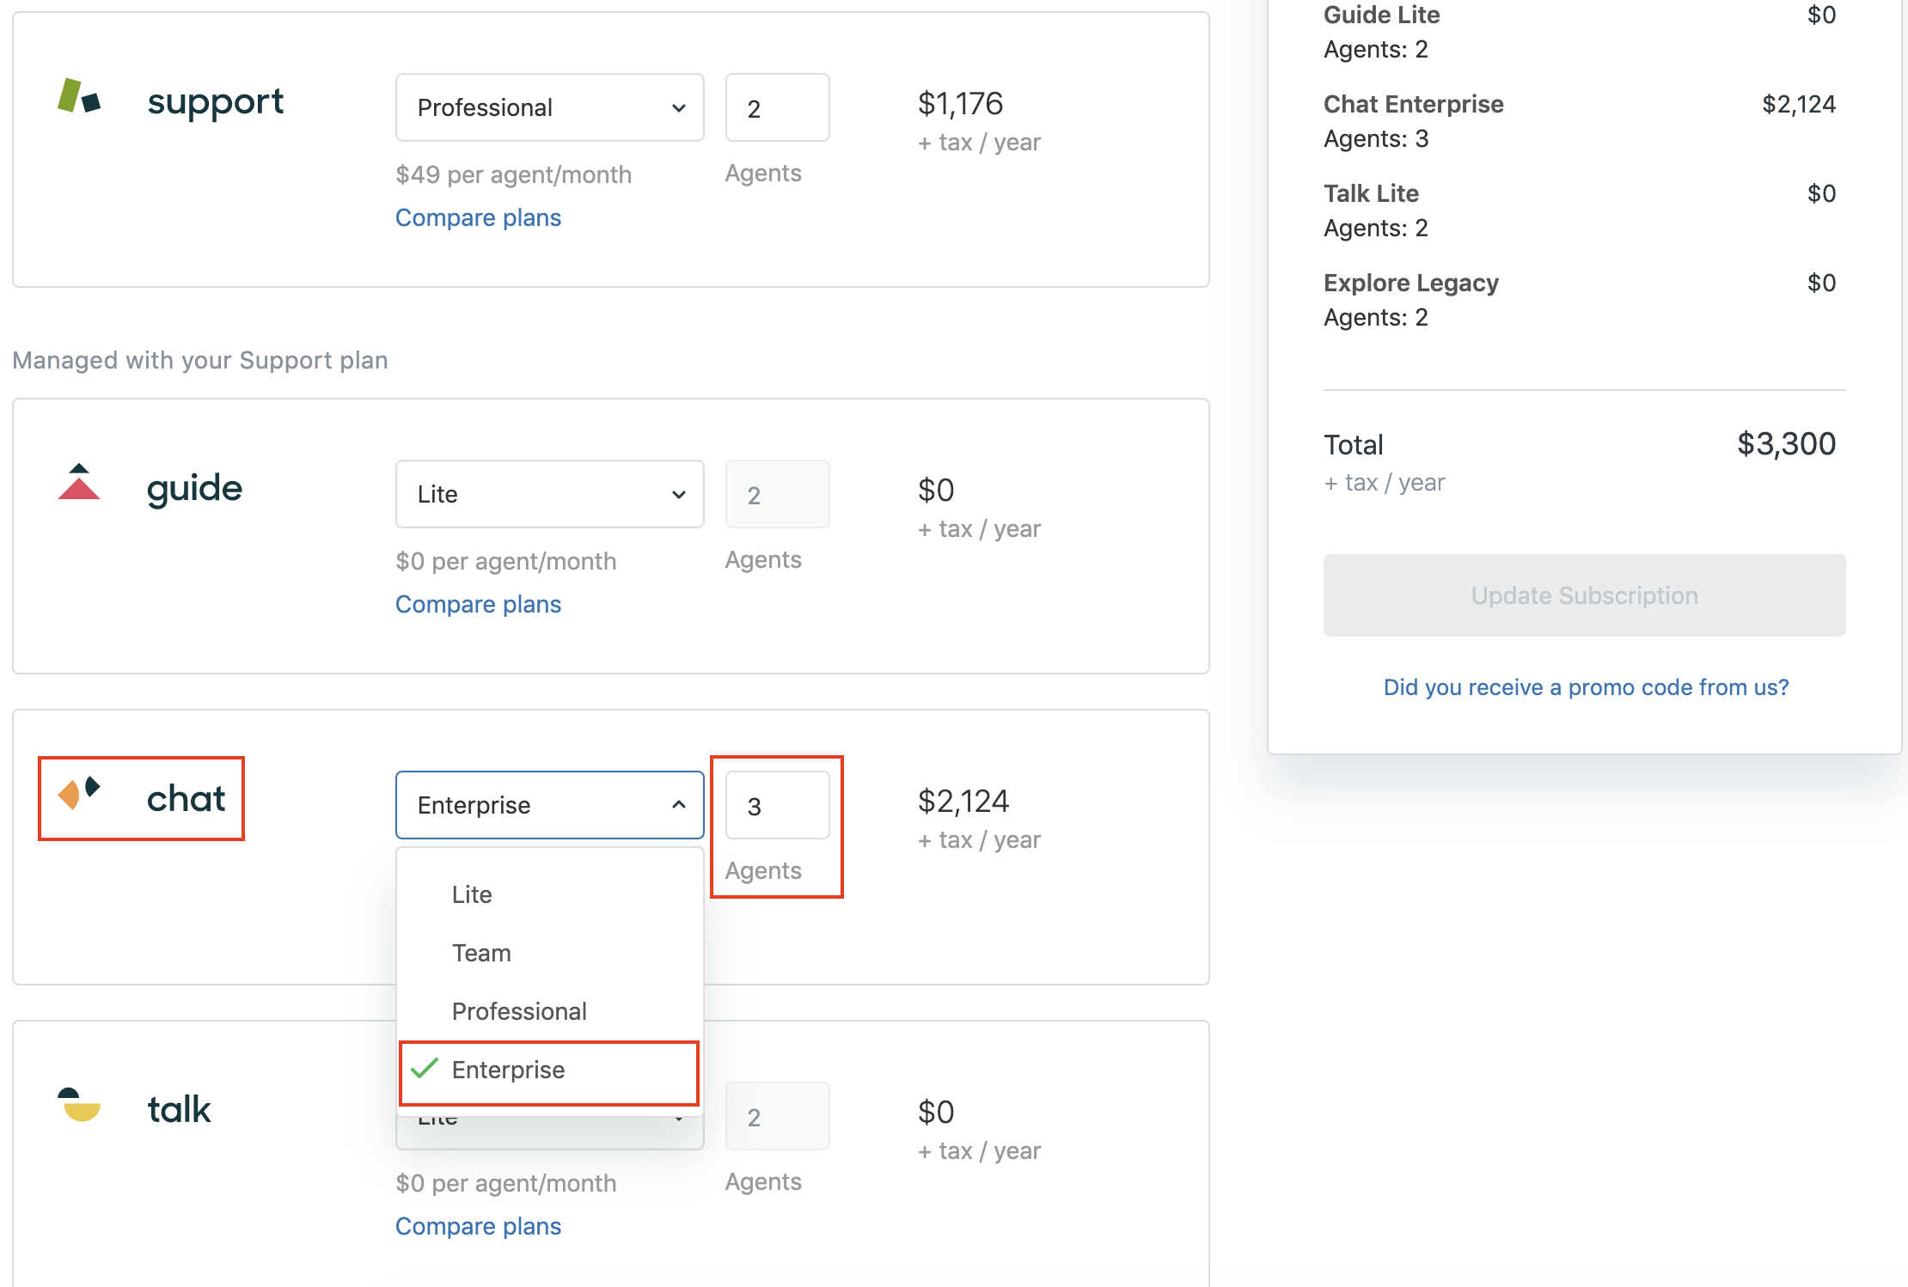This screenshot has height=1287, width=1908.
Task: Collapse the Chat plan Enterprise dropdown
Action: click(x=550, y=805)
